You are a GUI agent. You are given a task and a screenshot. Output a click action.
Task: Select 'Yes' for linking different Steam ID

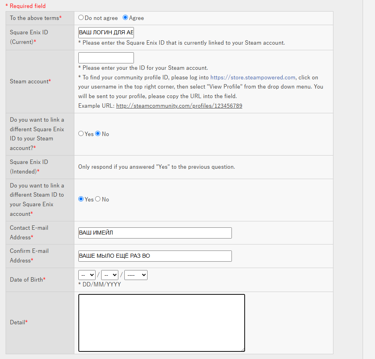[81, 199]
